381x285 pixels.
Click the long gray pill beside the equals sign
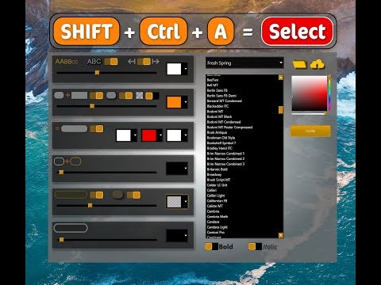pos(74,129)
